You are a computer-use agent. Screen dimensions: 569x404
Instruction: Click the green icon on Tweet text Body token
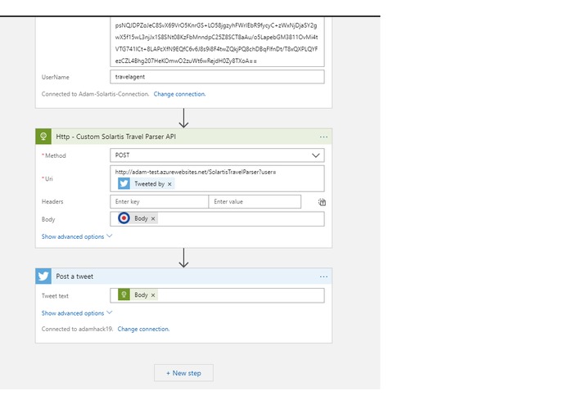pos(124,294)
